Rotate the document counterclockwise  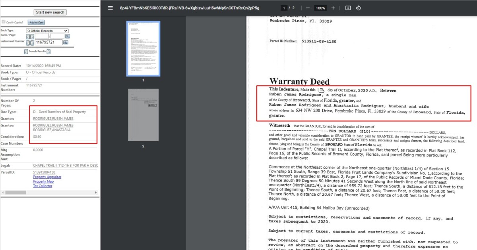point(358,8)
